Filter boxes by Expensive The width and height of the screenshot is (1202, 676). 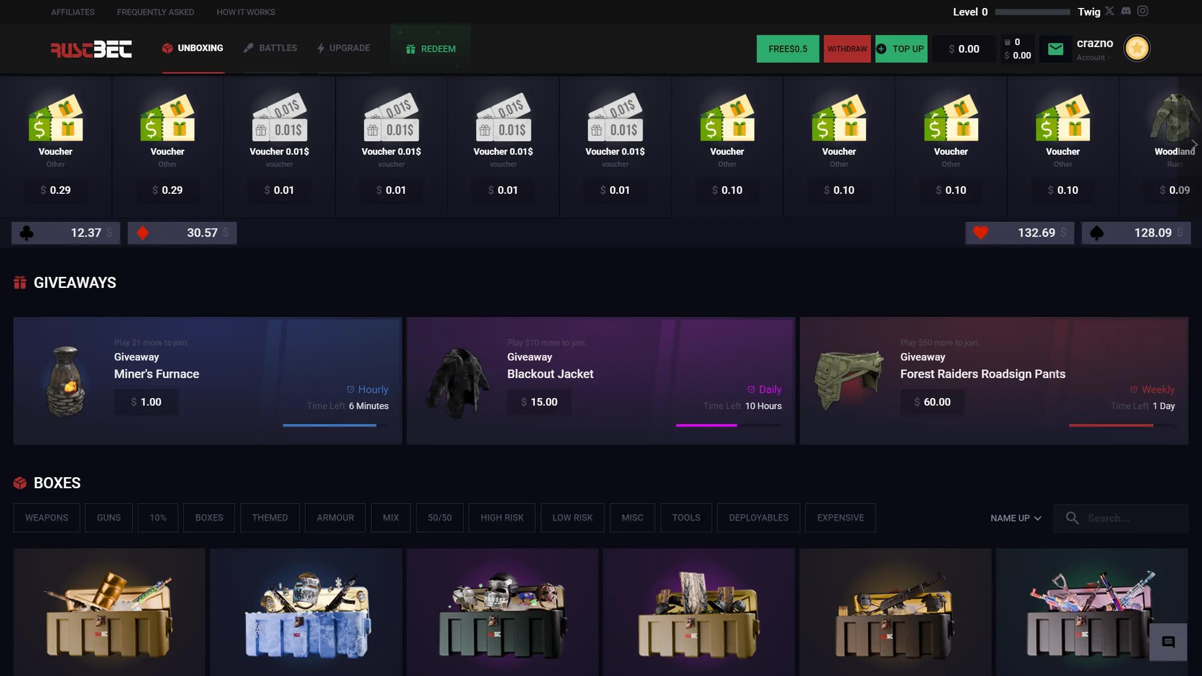(840, 518)
